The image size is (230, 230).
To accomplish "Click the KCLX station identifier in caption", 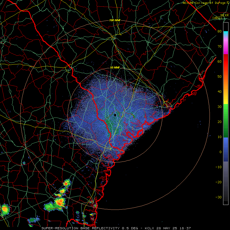I will tap(149, 228).
